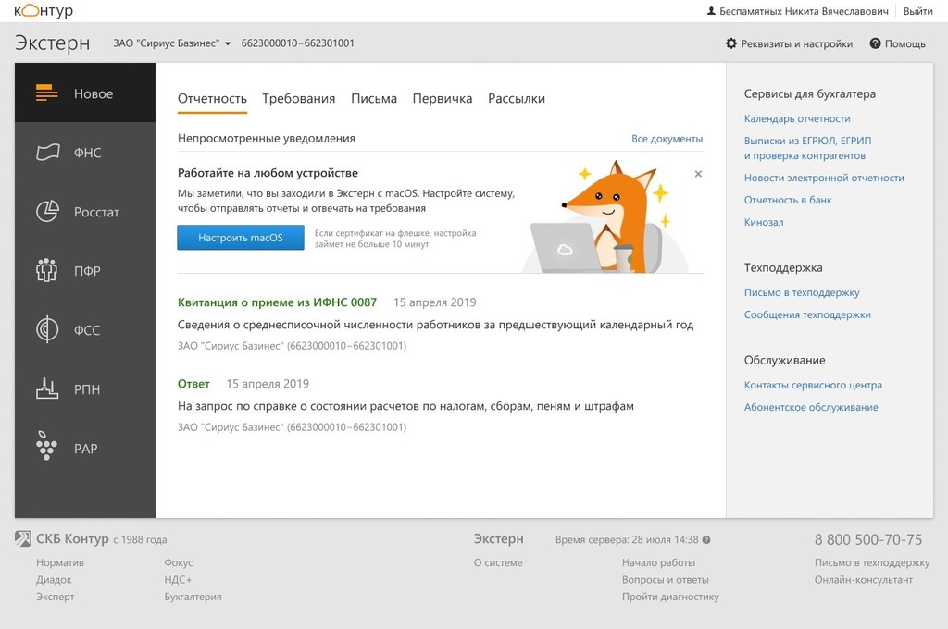Click the server time help icon
The height and width of the screenshot is (629, 948).
click(706, 540)
